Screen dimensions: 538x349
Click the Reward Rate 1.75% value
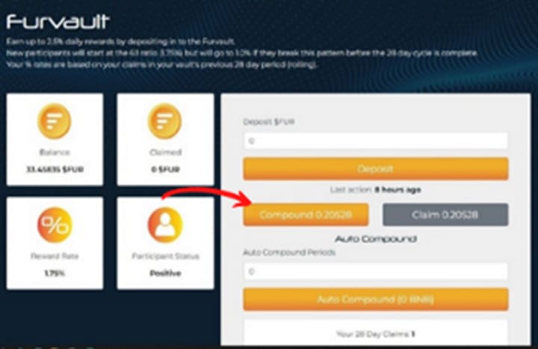tap(55, 274)
